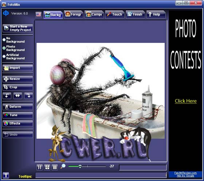Image resolution: width=204 pixels, height=181 pixels.
Task: Switch to the Foreground tab
Action: [x=73, y=15]
